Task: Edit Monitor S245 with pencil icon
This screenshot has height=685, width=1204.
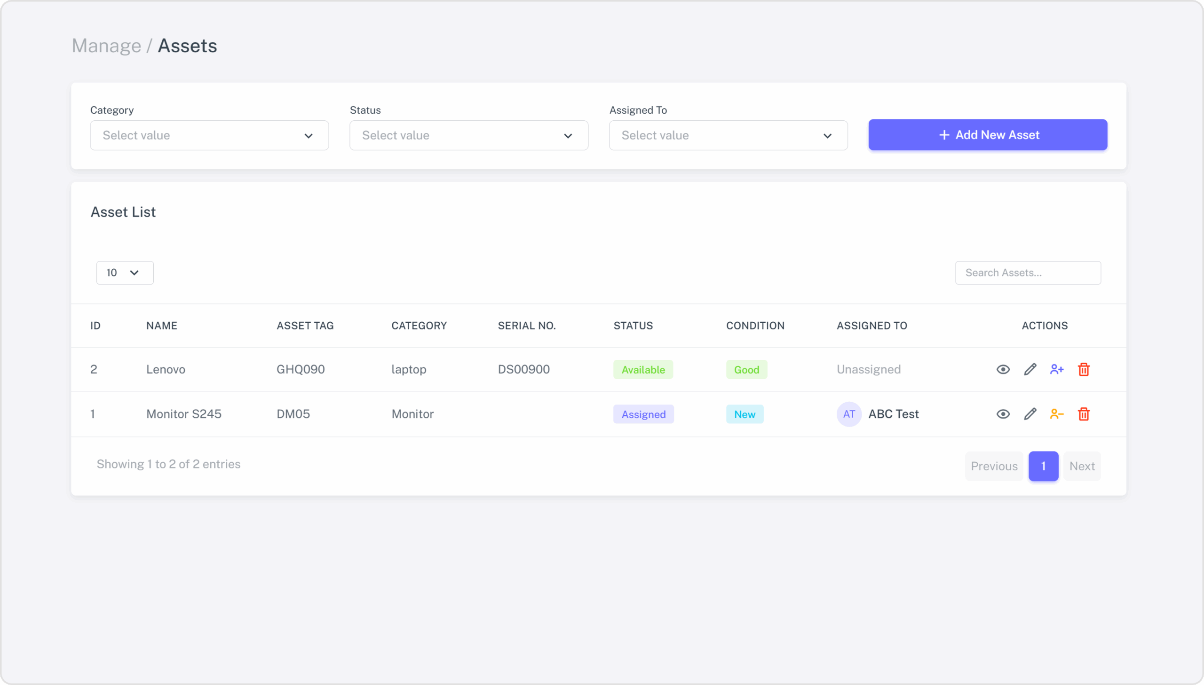Action: coord(1030,414)
